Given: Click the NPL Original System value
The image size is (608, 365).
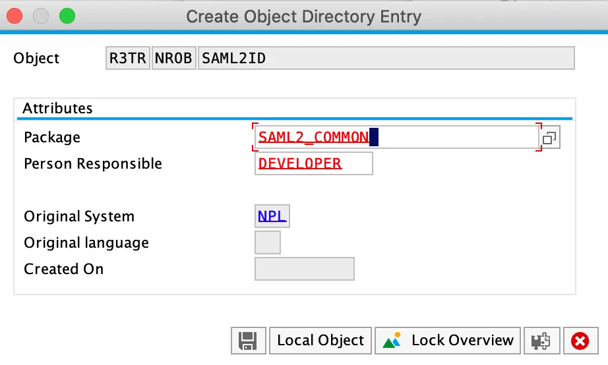Looking at the screenshot, I should [272, 216].
